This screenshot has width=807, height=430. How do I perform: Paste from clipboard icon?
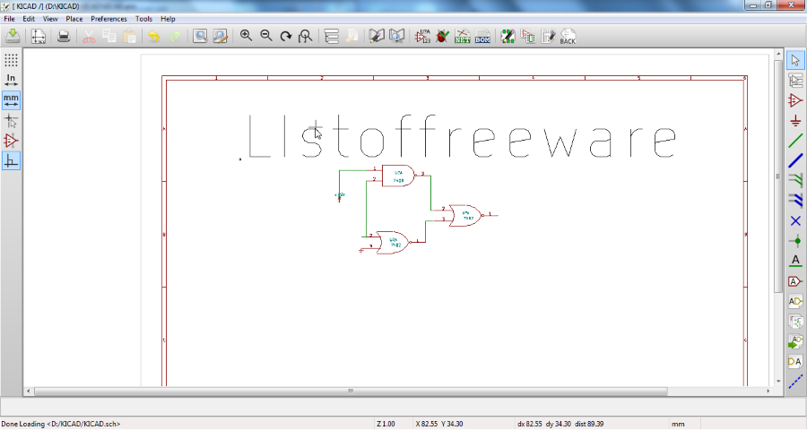pyautogui.click(x=130, y=36)
